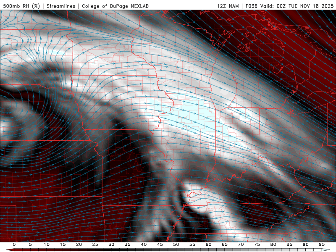Select the "55" colorbar scale label
Viewport: 336px width, 252px height.
192,244
